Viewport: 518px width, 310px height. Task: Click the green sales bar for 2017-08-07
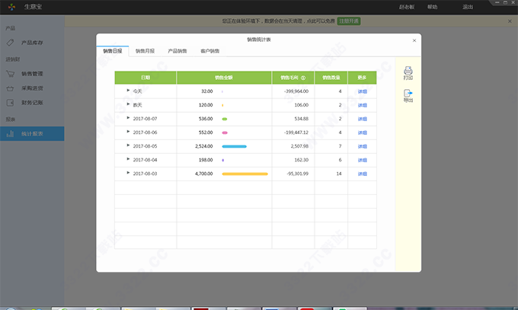click(x=225, y=119)
